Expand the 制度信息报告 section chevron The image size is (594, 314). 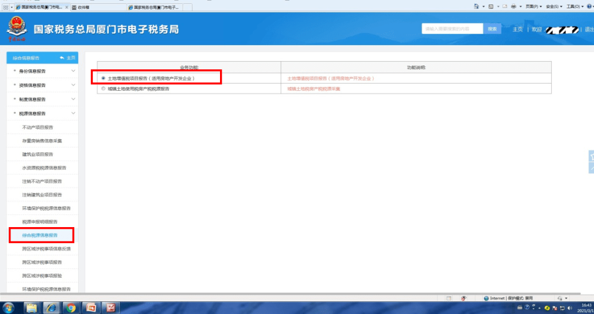tap(74, 99)
